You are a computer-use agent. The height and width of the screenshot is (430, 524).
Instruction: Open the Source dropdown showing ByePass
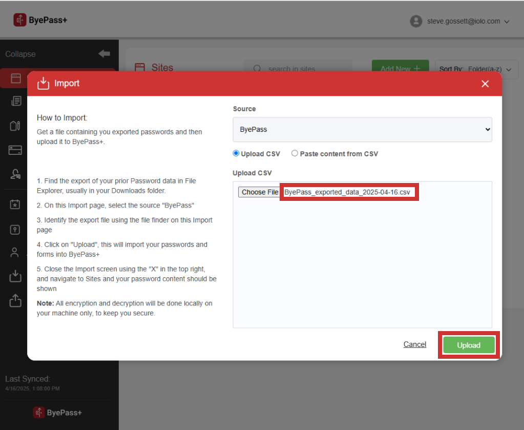point(362,129)
